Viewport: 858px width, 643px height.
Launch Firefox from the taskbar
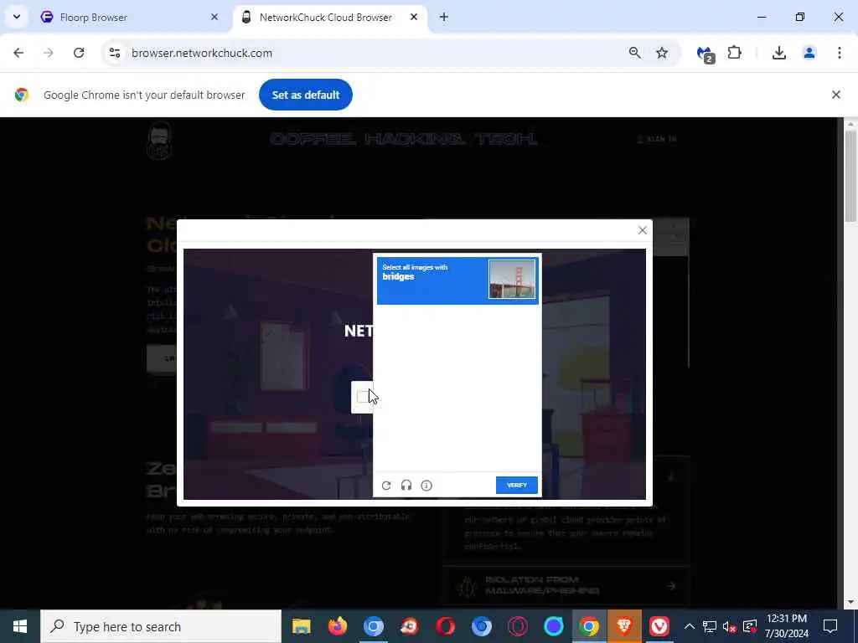click(x=338, y=626)
